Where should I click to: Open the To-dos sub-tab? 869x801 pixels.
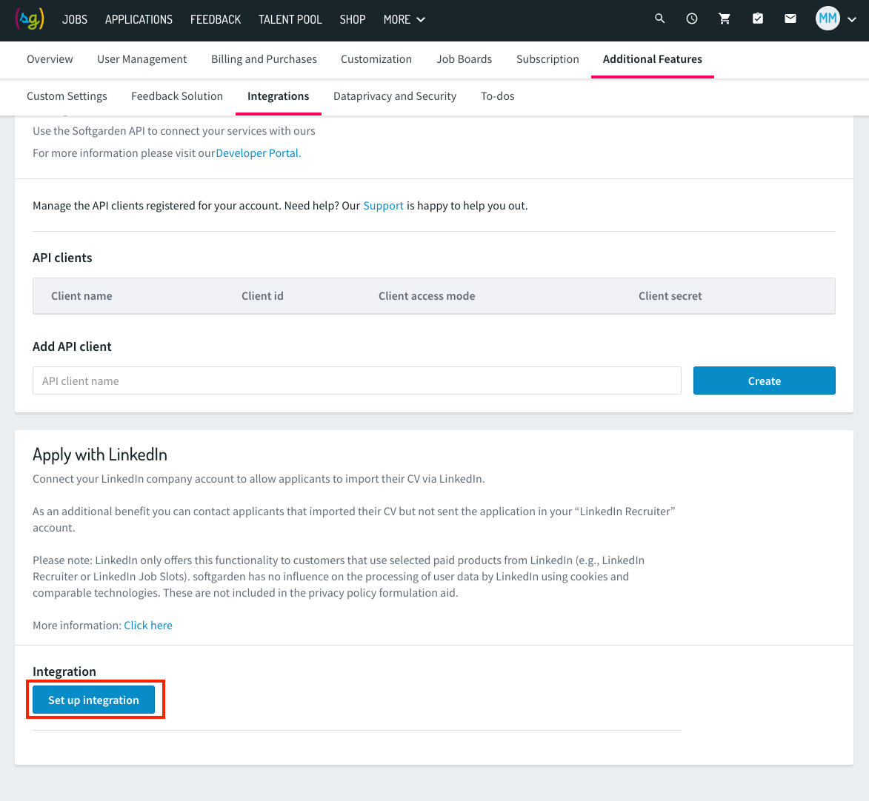click(x=498, y=96)
